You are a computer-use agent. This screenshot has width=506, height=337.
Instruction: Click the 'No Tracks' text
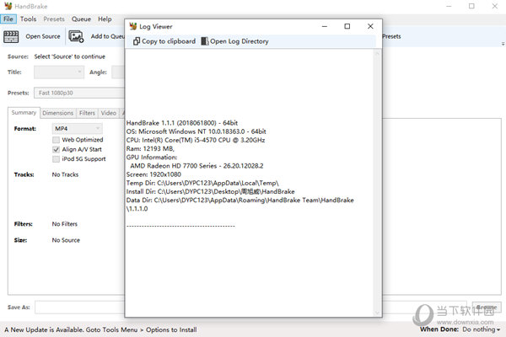(65, 174)
